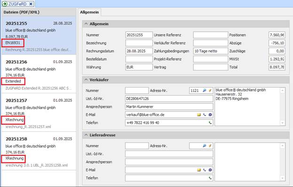Screen dimensions: 293x187
Task: Collapse the Allgemein section
Action: (x=86, y=24)
